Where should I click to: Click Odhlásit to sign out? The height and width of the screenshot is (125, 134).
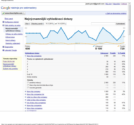click(x=124, y=4)
